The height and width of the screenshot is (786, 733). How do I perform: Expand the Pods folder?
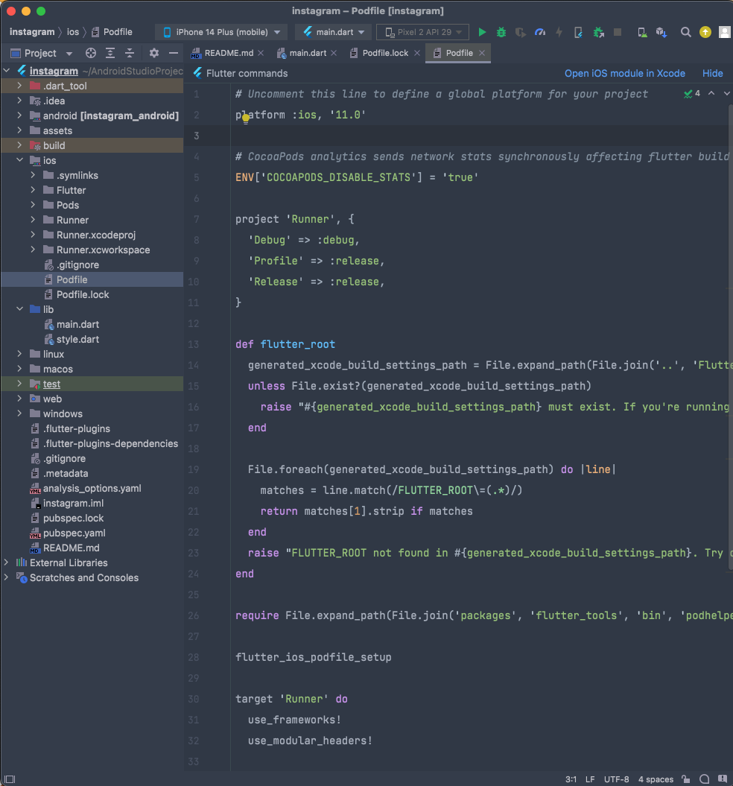tap(33, 205)
